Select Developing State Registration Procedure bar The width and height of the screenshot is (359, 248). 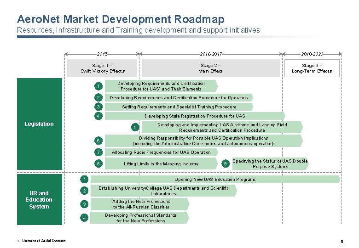click(195, 116)
